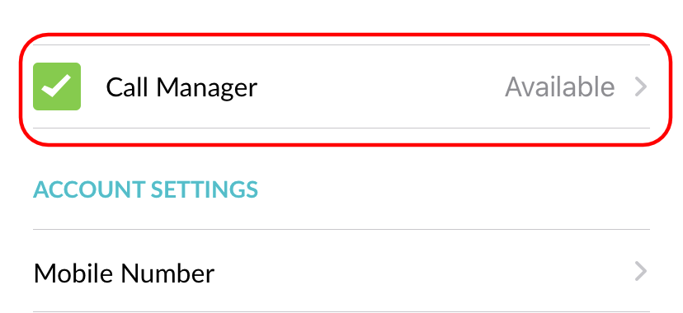Click the gray arrow on Mobile Number row
Screen dimensions: 683x313
[641, 271]
